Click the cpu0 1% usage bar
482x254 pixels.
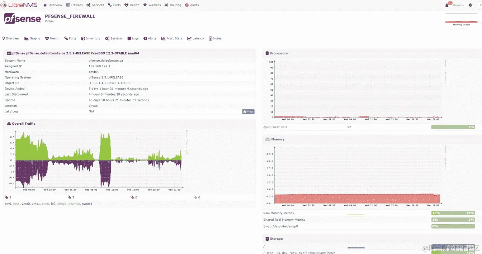(x=453, y=127)
